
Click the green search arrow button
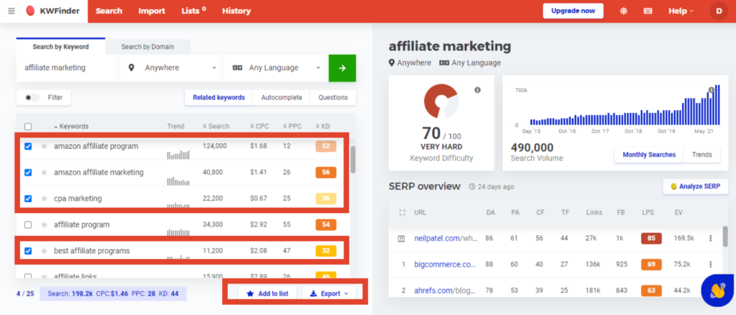click(x=342, y=68)
